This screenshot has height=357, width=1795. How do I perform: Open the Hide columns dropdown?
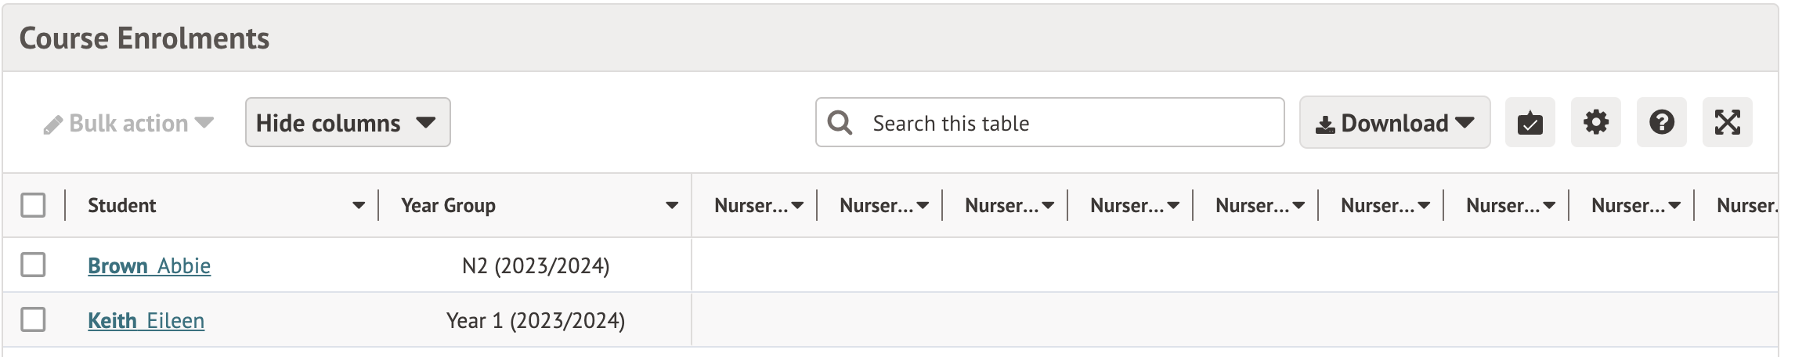point(347,123)
